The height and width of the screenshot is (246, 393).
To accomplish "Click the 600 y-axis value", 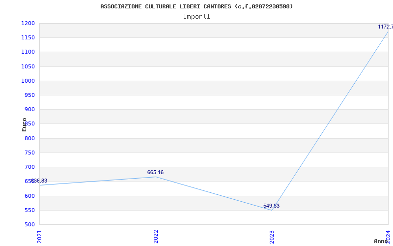I will coord(29,196).
